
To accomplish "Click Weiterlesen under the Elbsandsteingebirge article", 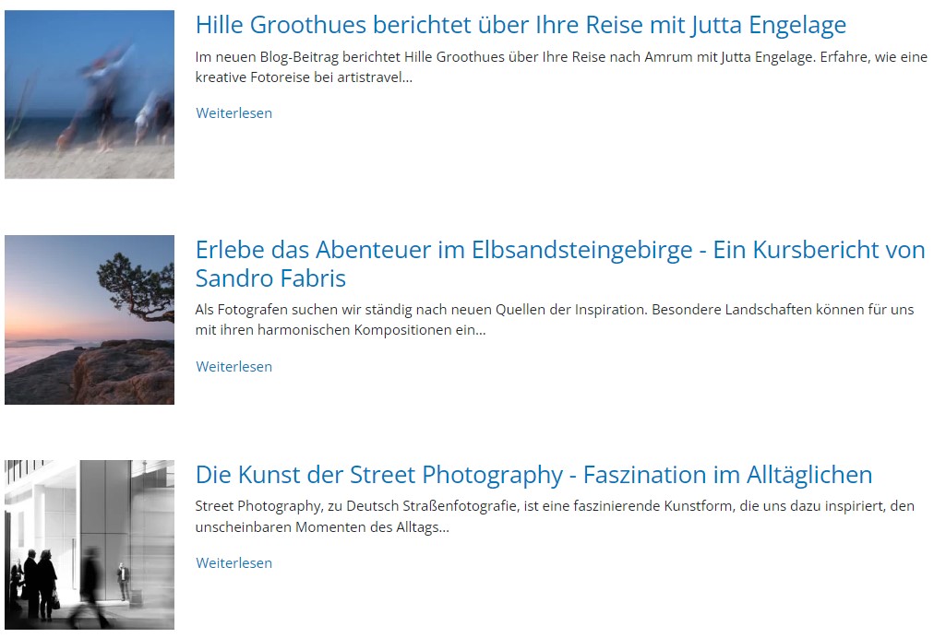I will point(234,366).
